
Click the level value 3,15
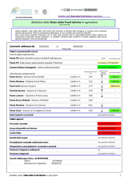pyautogui.click(x=91, y=110)
